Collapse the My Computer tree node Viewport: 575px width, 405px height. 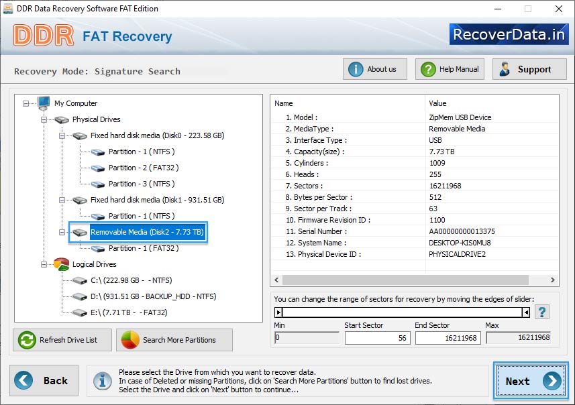(x=25, y=104)
